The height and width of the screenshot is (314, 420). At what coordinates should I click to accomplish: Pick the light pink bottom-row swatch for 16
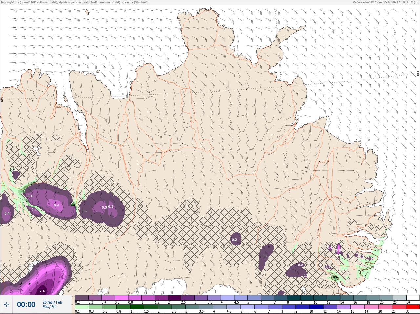click(358, 307)
